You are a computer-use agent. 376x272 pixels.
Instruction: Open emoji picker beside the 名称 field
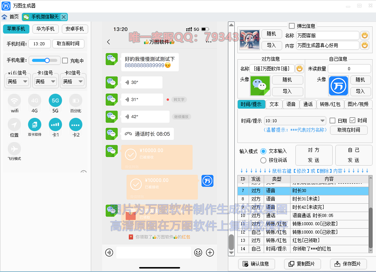coord(364,35)
